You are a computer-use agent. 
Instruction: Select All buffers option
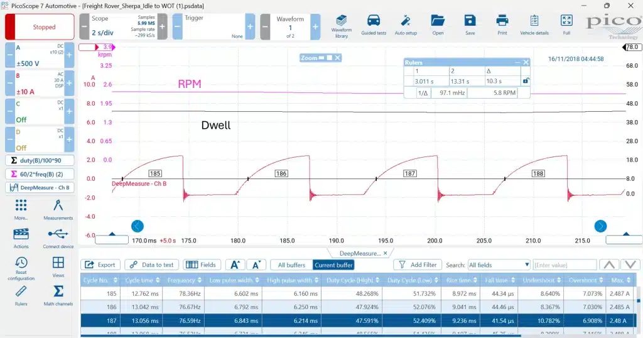[x=291, y=265]
